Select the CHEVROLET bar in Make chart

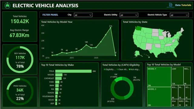tap(59, 78)
